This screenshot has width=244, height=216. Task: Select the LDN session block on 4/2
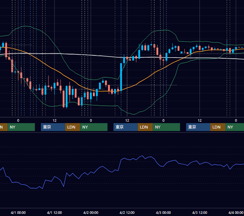click(x=145, y=127)
